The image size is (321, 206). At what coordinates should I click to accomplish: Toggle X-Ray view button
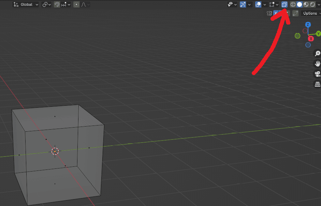pyautogui.click(x=284, y=4)
